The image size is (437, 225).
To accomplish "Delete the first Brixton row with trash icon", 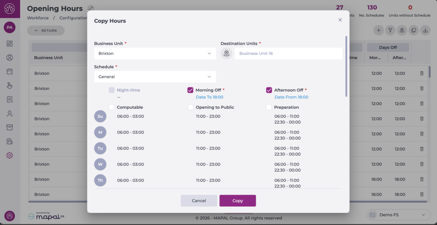I will tap(422, 73).
